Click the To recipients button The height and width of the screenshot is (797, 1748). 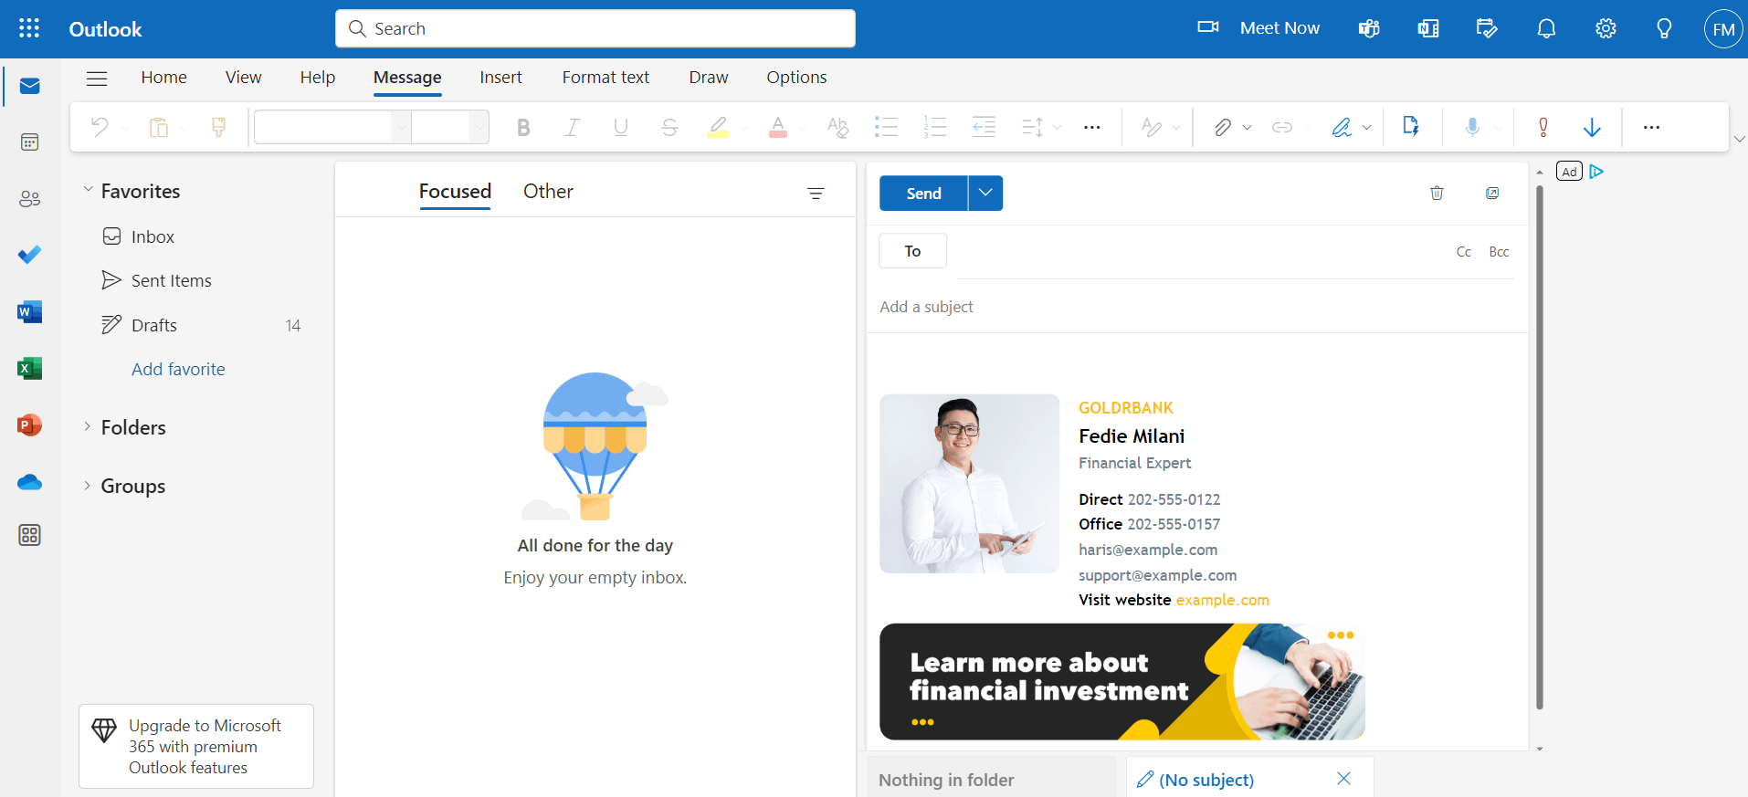[x=912, y=251]
